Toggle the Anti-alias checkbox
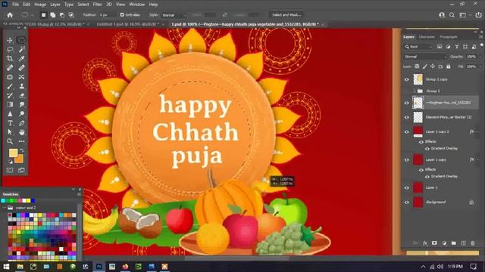 pos(122,15)
